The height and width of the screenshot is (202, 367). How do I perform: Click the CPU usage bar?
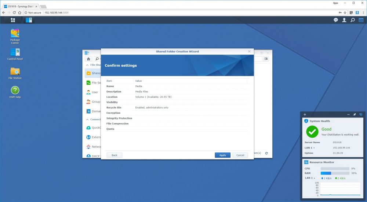pos(335,169)
